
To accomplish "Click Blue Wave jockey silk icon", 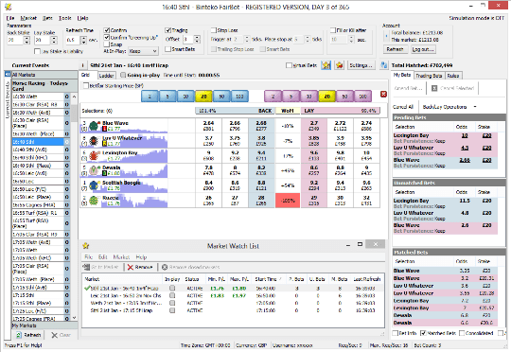I will pyautogui.click(x=94, y=126).
